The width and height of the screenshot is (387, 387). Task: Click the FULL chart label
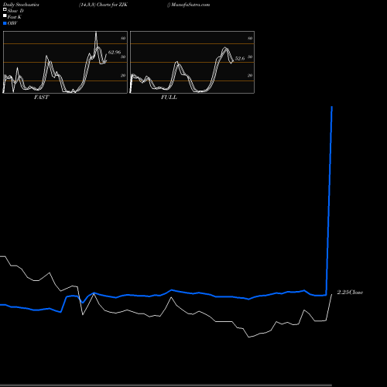click(x=169, y=98)
